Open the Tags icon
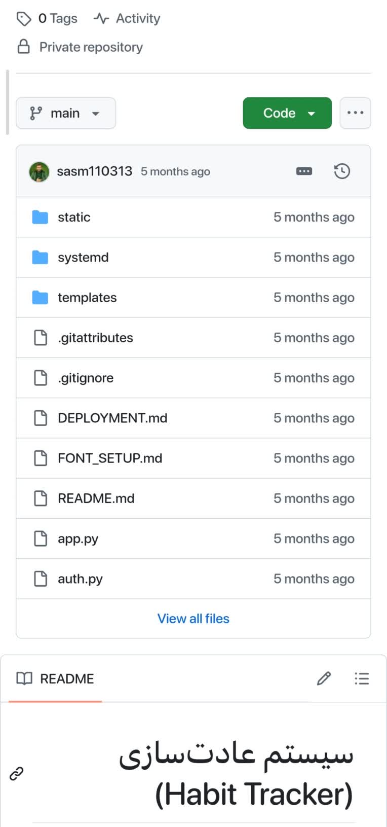 (24, 19)
